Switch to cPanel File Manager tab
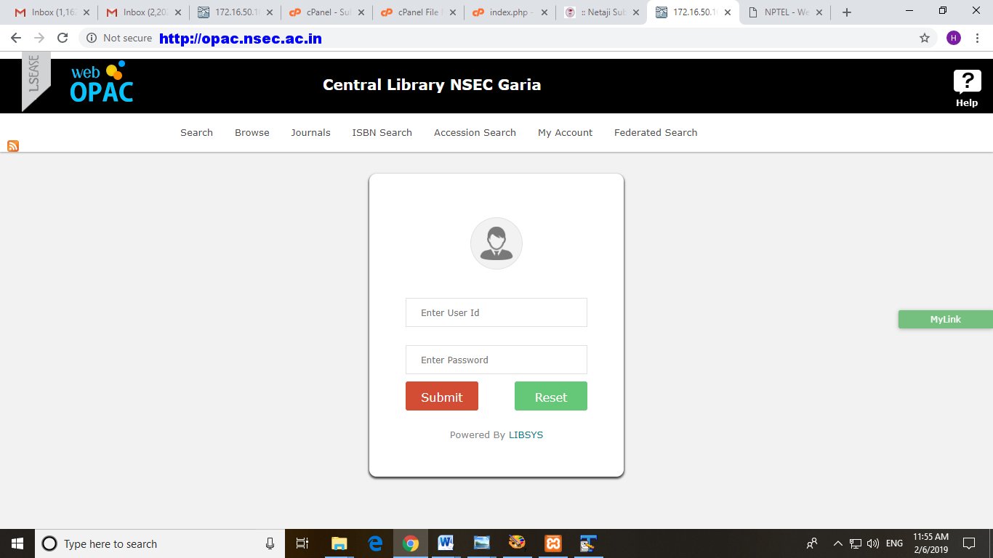993x558 pixels. [x=419, y=12]
